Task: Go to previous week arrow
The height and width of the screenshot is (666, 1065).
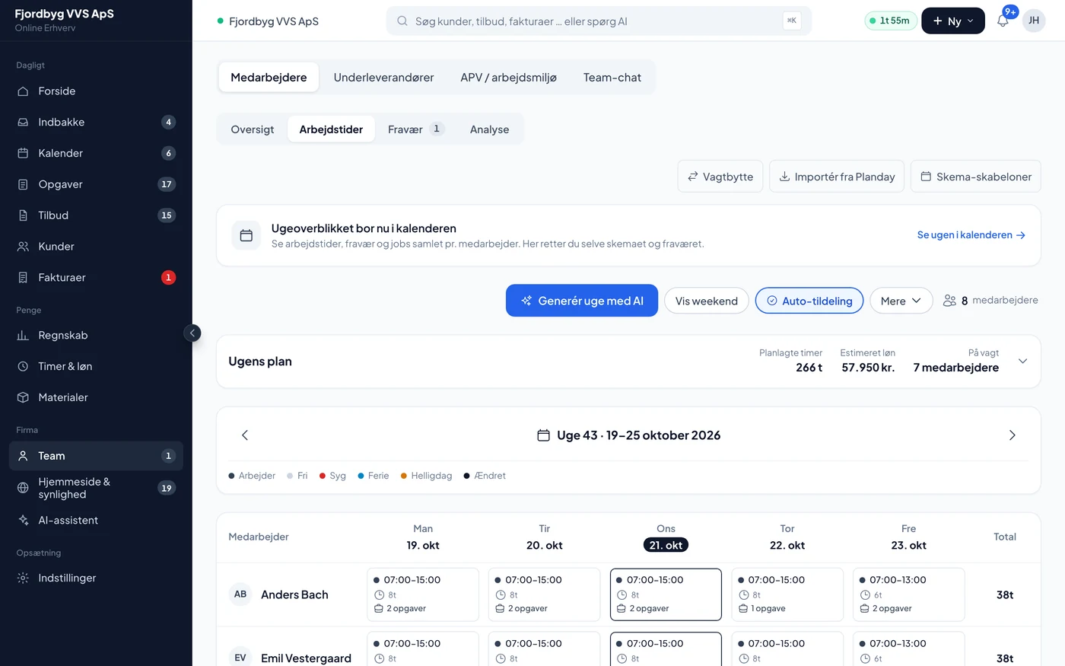Action: click(x=245, y=435)
